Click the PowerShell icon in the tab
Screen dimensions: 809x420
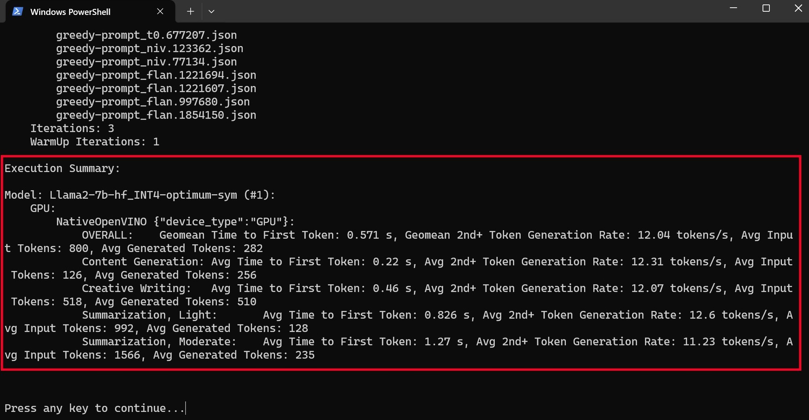[x=17, y=11]
